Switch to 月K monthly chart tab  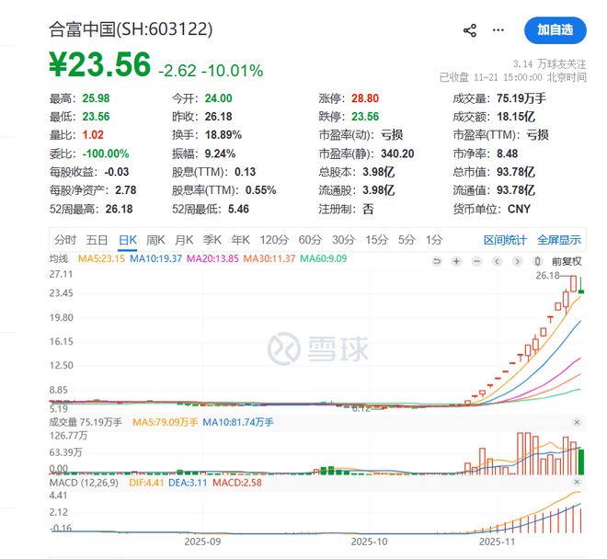tap(184, 240)
